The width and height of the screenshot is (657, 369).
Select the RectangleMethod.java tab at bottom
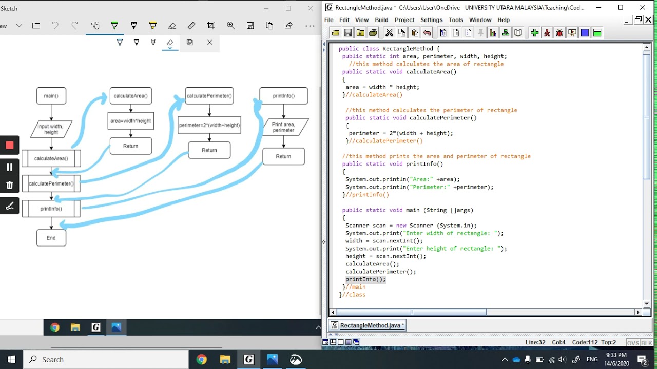click(x=368, y=325)
